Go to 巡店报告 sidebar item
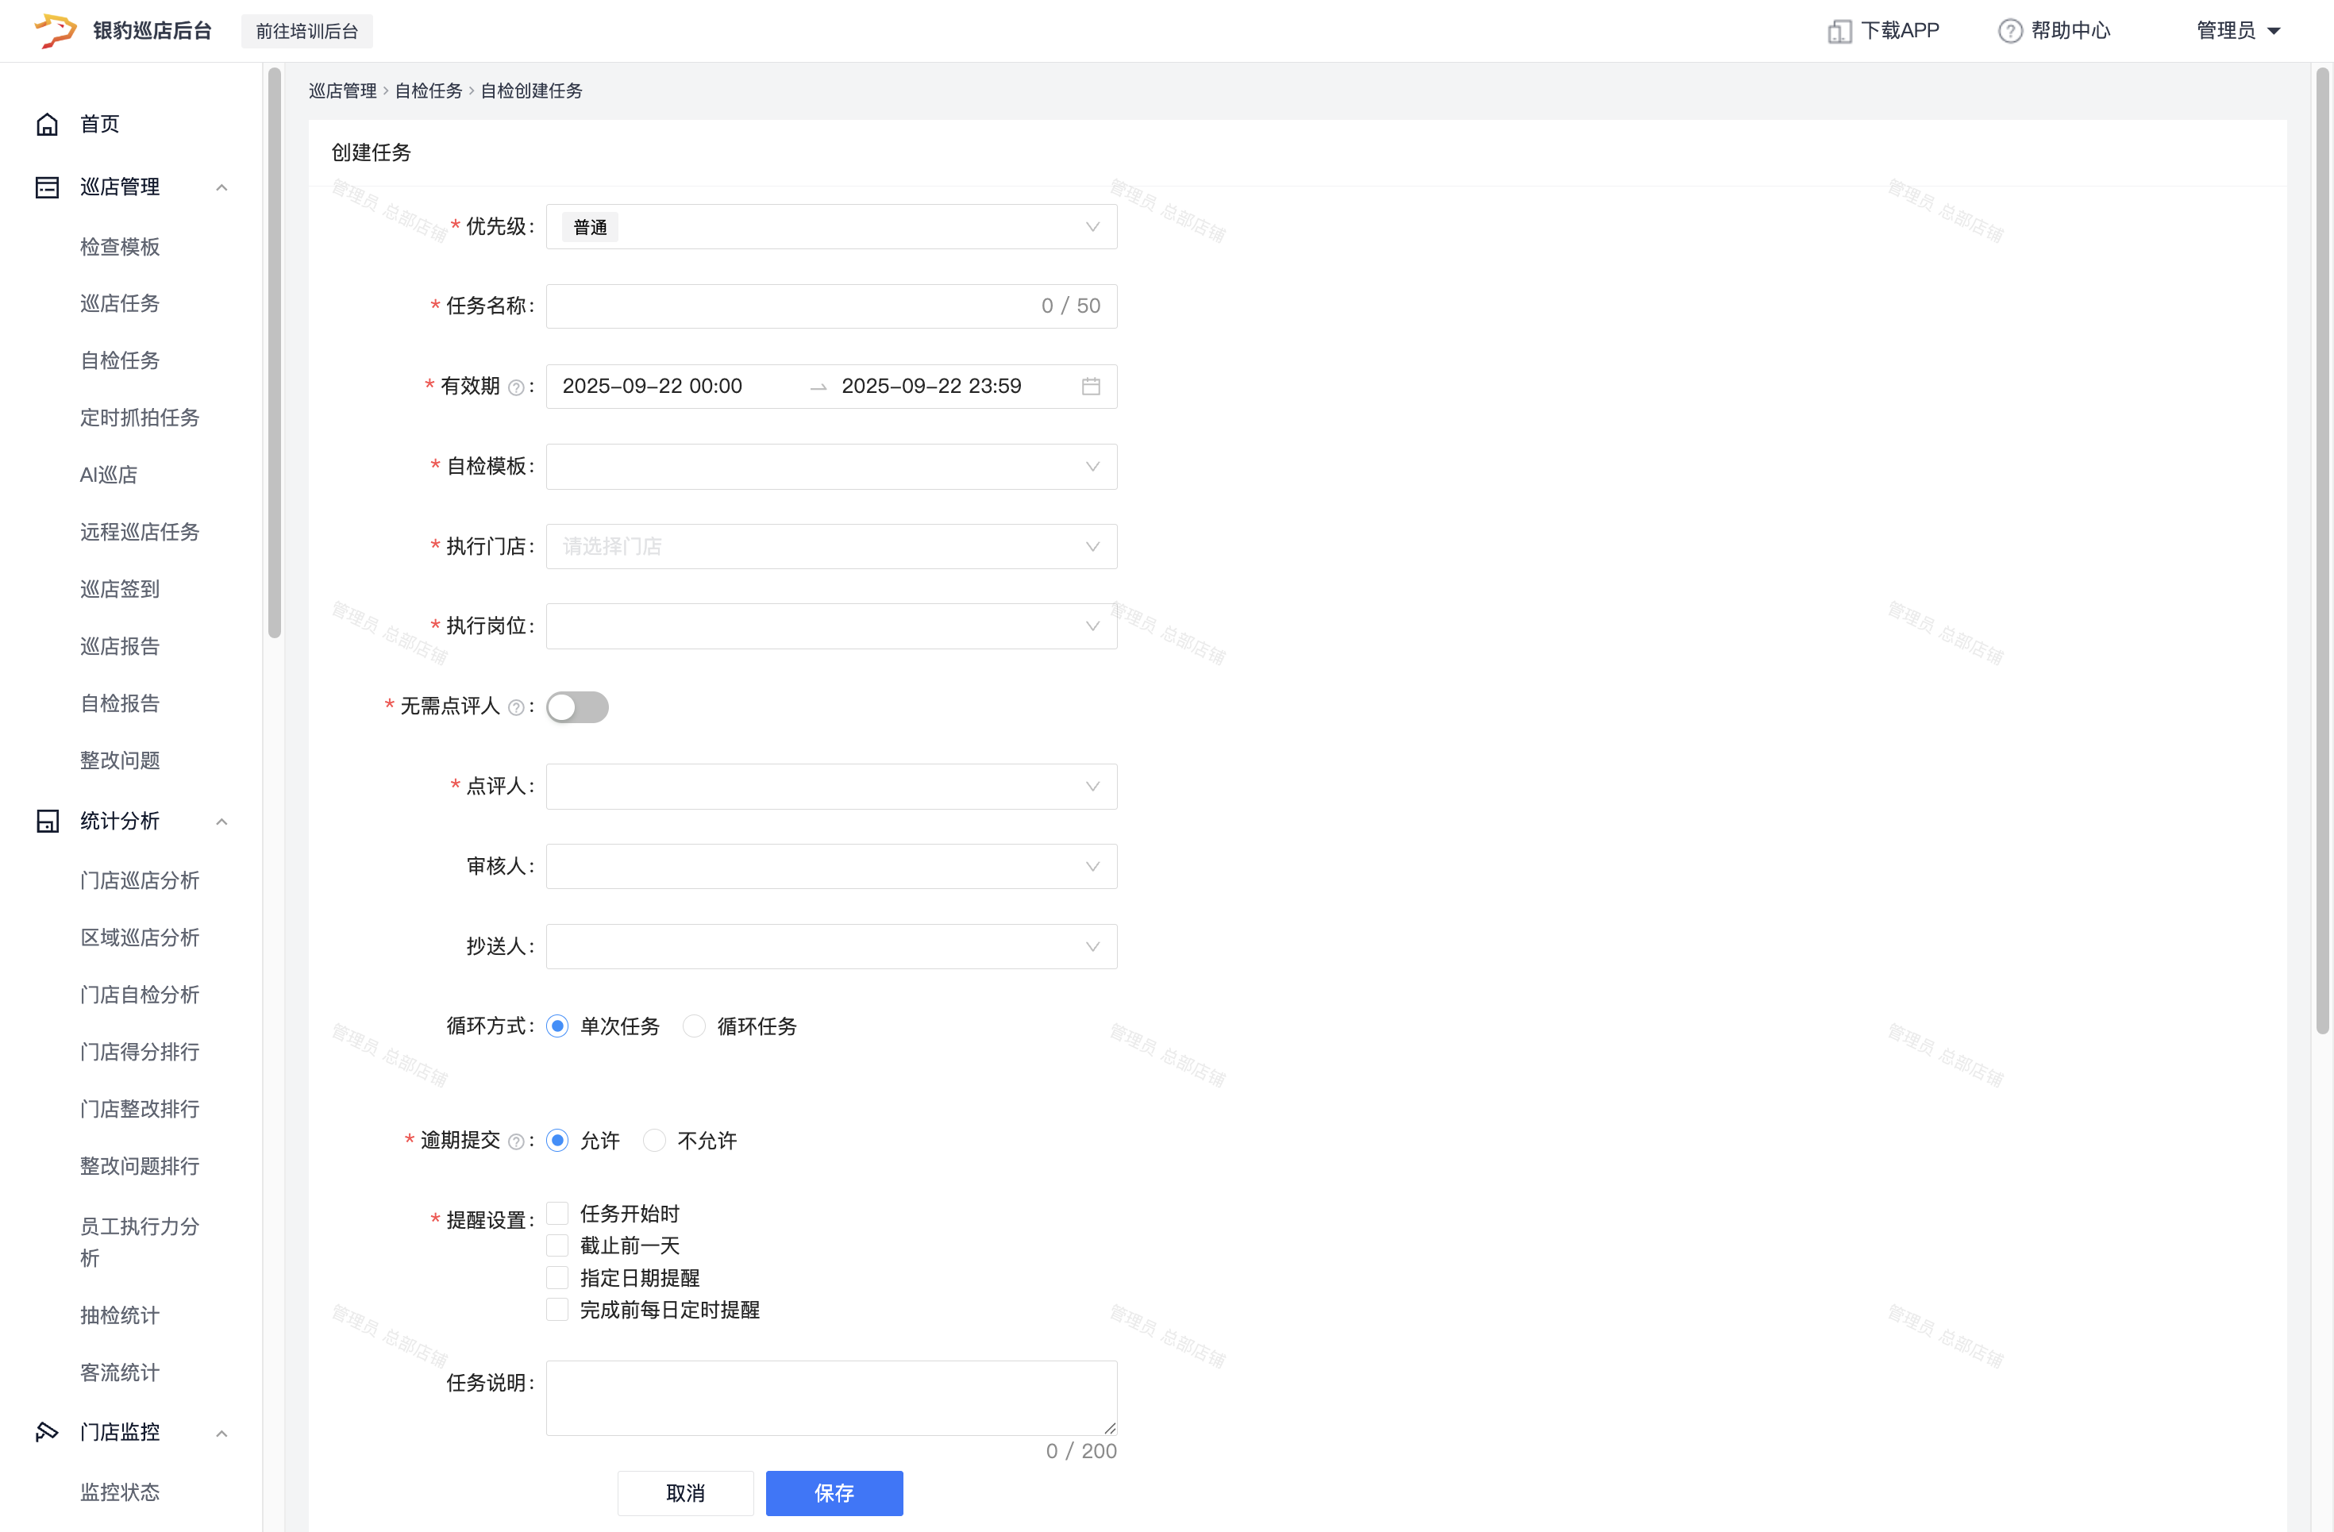This screenshot has height=1532, width=2334. 120,646
